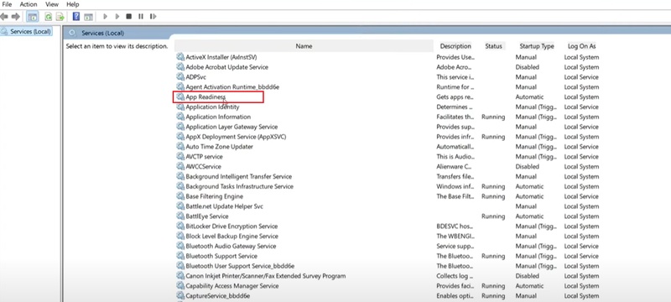Go forward with the Forward arrow

pyautogui.click(x=16, y=17)
